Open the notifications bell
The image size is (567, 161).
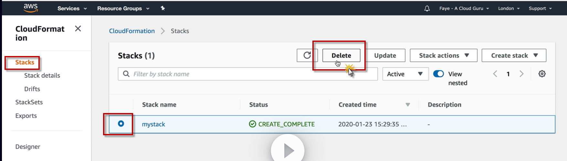pos(427,8)
